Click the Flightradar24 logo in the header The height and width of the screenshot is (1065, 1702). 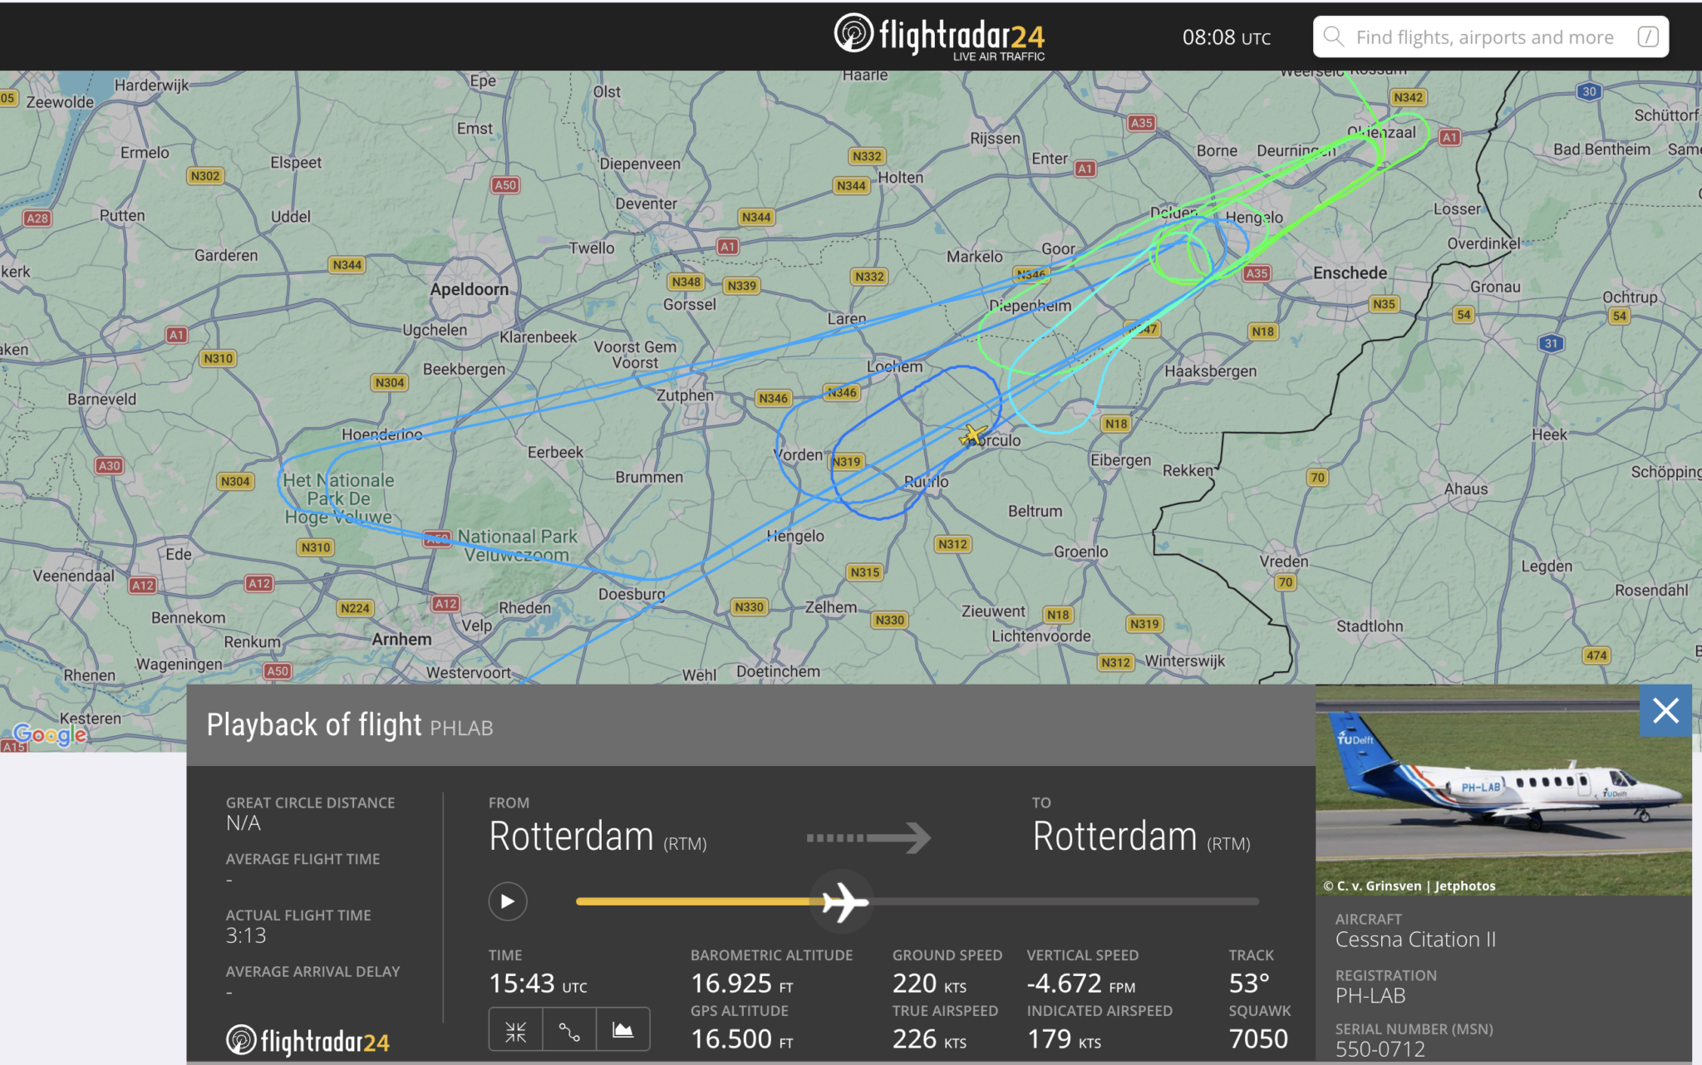tap(939, 37)
